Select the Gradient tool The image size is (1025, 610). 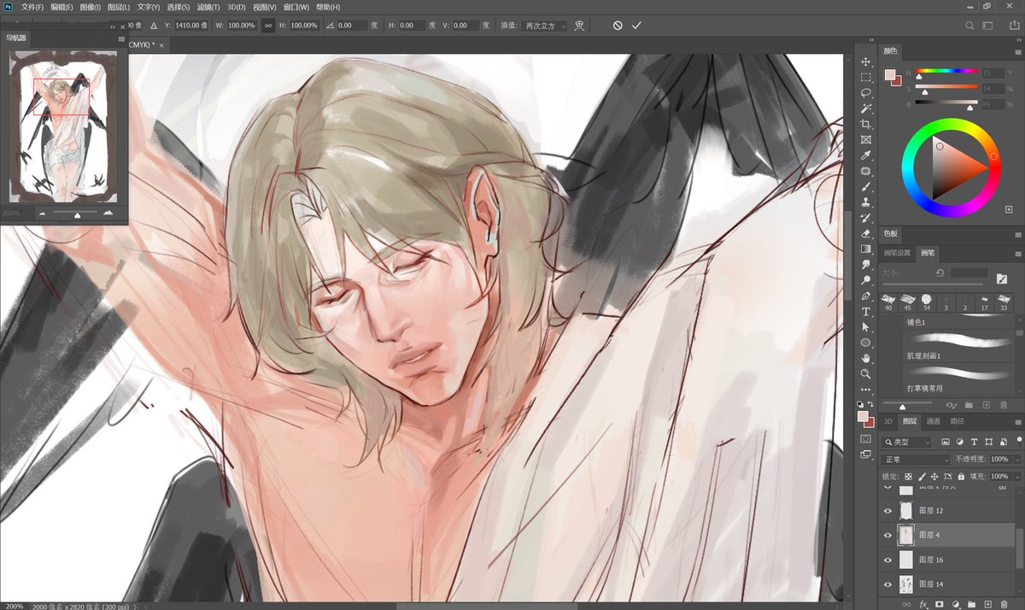pos(865,249)
